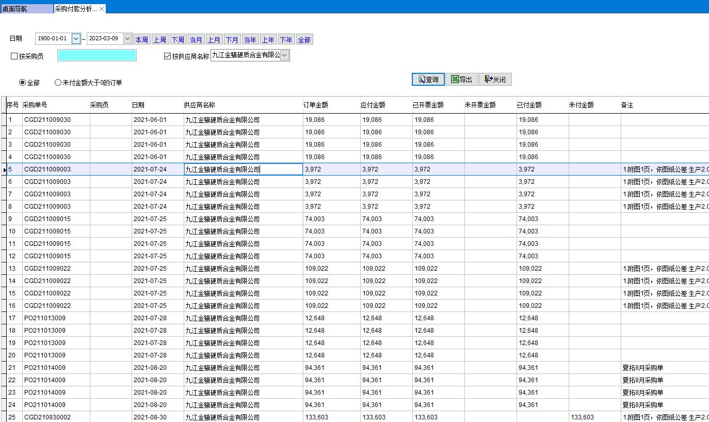Uncheck the 按供应商名称 checkbox

point(167,56)
